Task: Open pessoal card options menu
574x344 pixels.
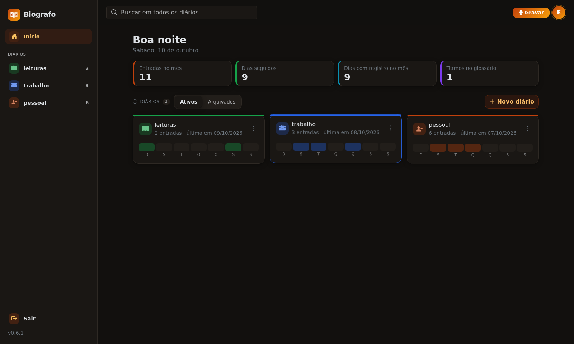Action: coord(528,129)
